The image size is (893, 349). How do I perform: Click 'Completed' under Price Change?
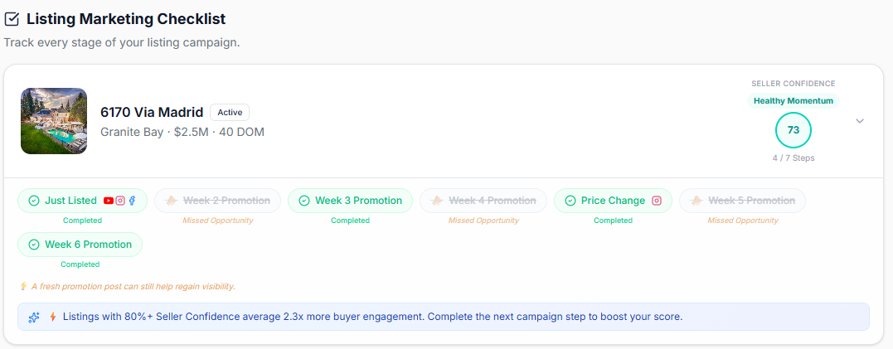613,221
